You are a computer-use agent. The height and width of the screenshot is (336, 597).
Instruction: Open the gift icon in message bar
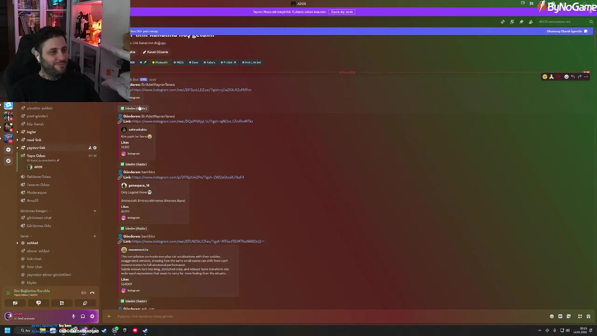tap(588, 316)
